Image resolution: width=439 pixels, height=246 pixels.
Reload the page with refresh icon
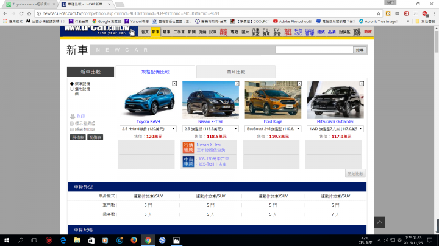click(x=21, y=13)
